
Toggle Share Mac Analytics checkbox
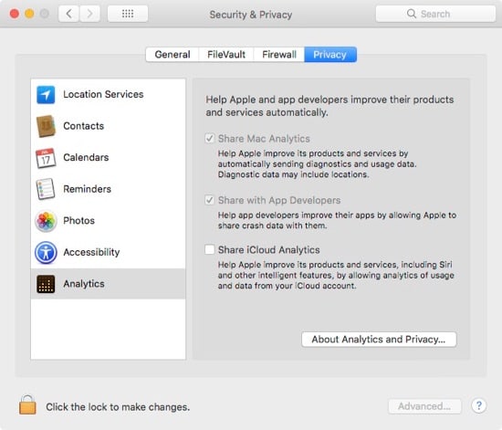coord(210,139)
